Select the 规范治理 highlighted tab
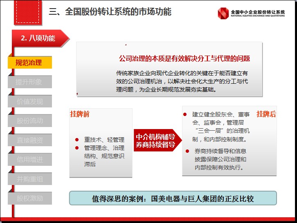The image size is (297, 223). tap(30, 62)
